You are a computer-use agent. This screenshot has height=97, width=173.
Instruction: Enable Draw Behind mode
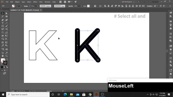pos(5,70)
